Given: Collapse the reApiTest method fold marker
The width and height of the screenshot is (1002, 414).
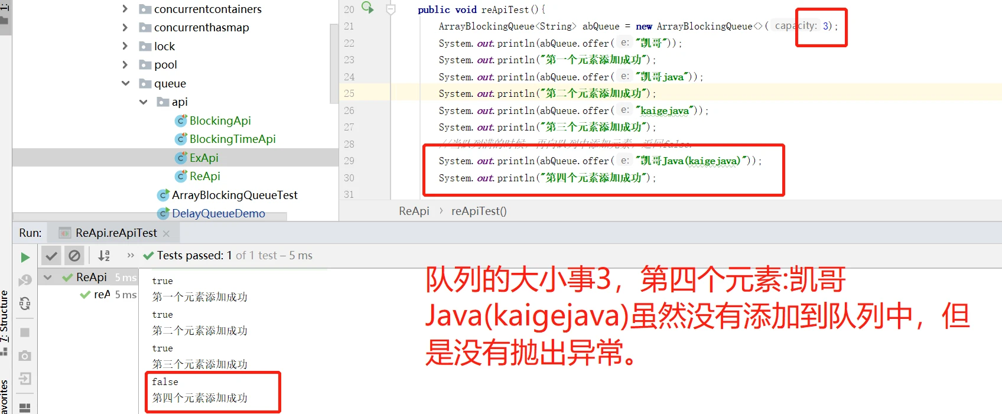Looking at the screenshot, I should 391,9.
